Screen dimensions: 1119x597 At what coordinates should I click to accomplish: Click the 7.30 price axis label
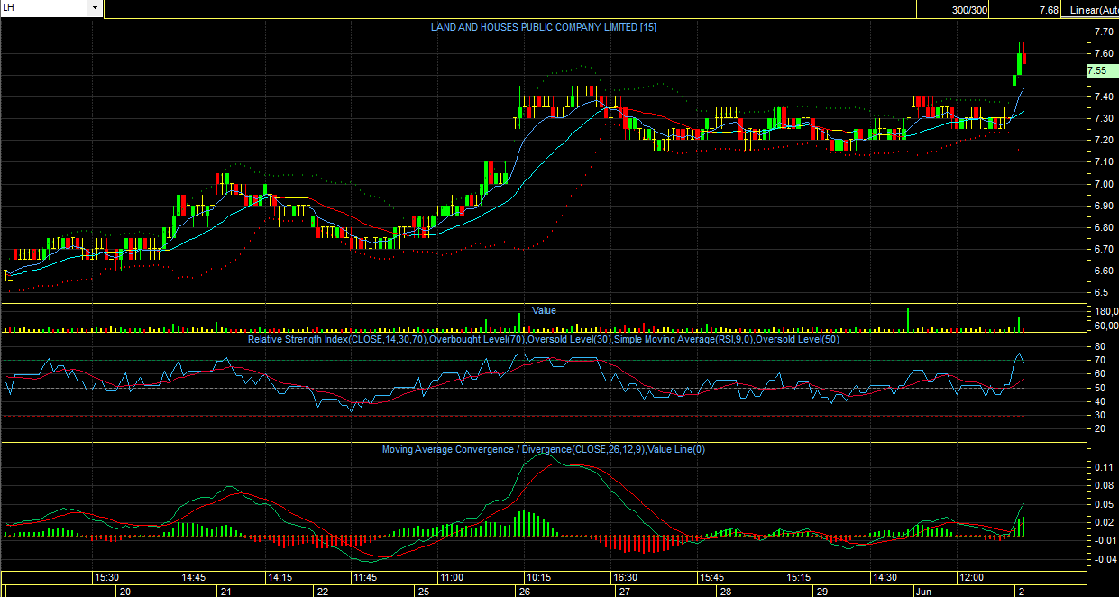tap(1104, 119)
